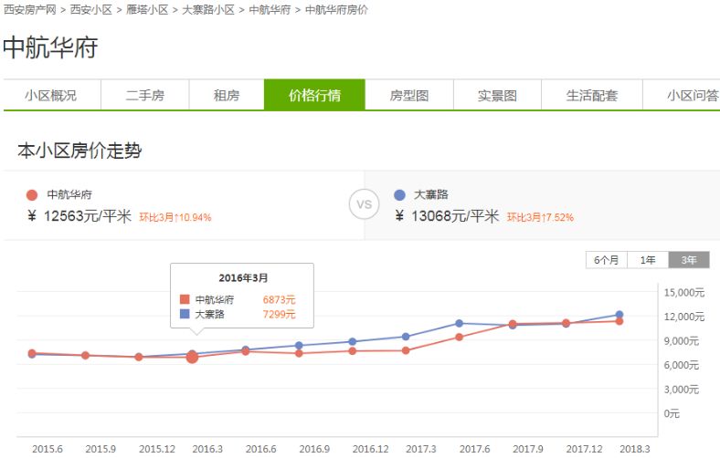Image resolution: width=720 pixels, height=458 pixels.
Task: Click the red 2018.3 data point
Action: (619, 321)
